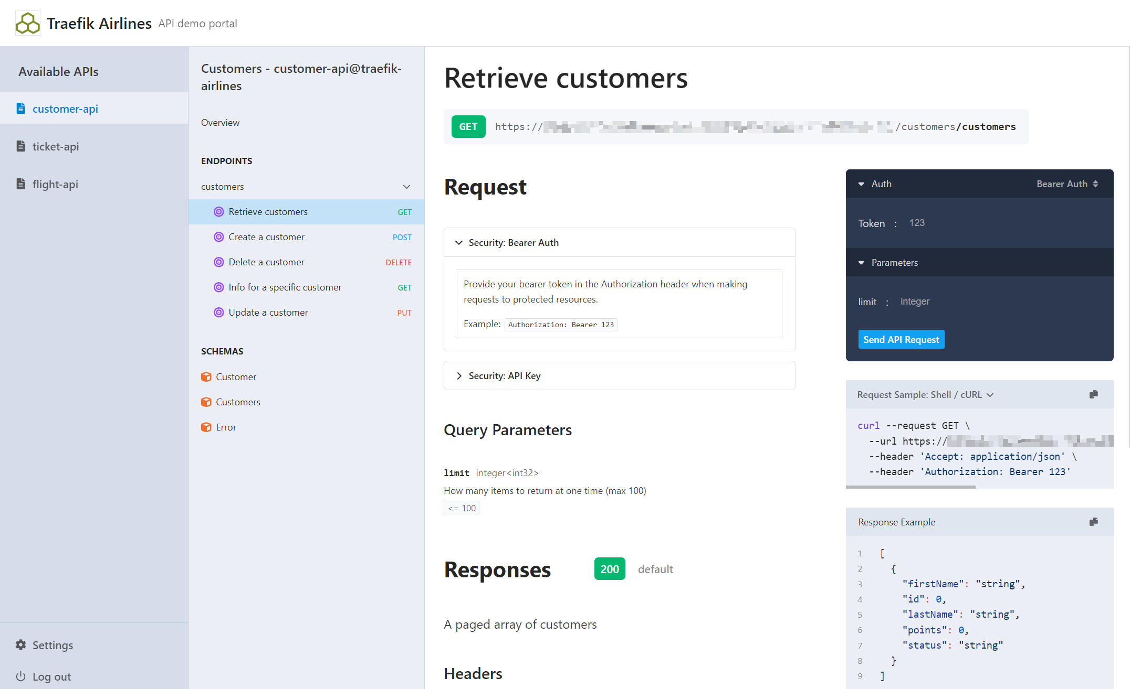The width and height of the screenshot is (1130, 689).
Task: Click the Traefik Airlines hexagon logo
Action: click(x=28, y=23)
